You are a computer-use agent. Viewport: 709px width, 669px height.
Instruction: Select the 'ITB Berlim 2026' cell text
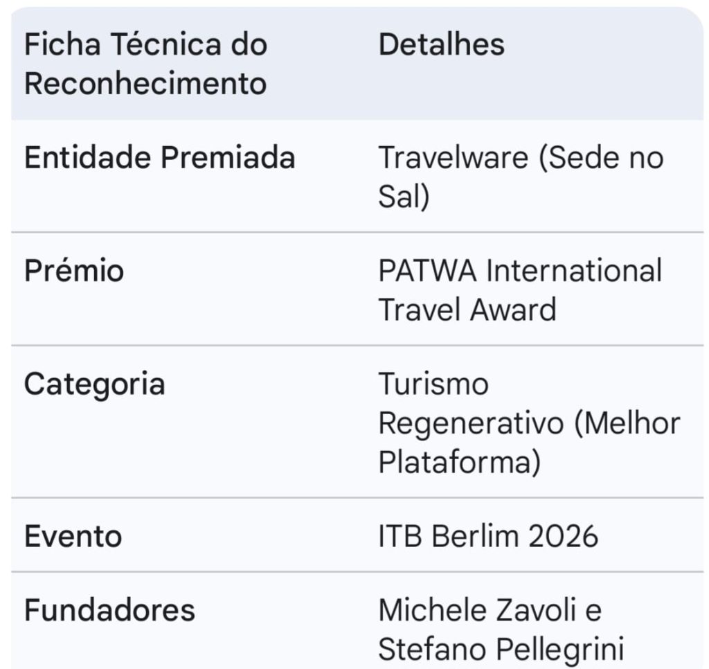[488, 536]
